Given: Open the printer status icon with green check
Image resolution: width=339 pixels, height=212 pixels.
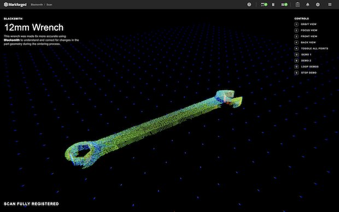Looking at the screenshot, I should (264, 4).
